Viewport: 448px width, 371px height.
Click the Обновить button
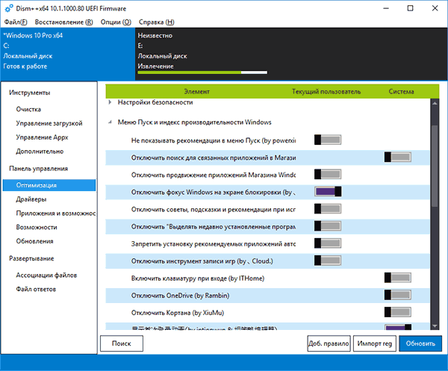coord(420,343)
